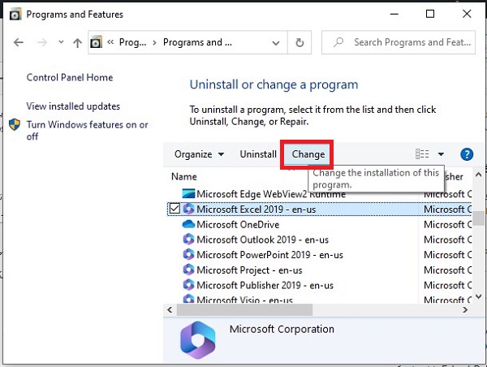Click the change view icon

(422, 153)
